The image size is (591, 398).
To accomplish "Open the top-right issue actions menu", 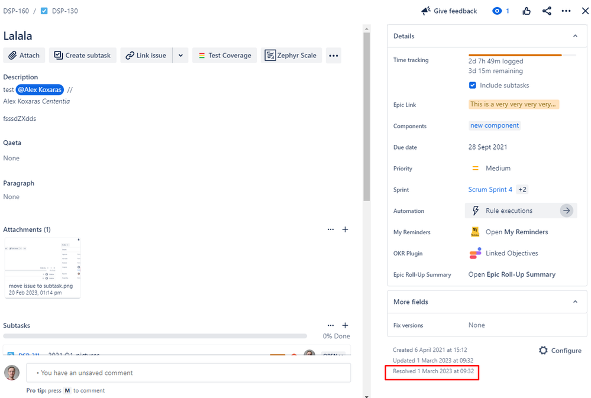I will point(566,11).
